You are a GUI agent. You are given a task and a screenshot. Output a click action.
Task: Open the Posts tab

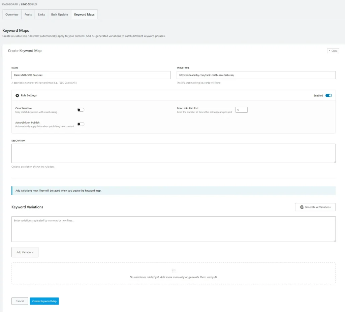click(28, 15)
